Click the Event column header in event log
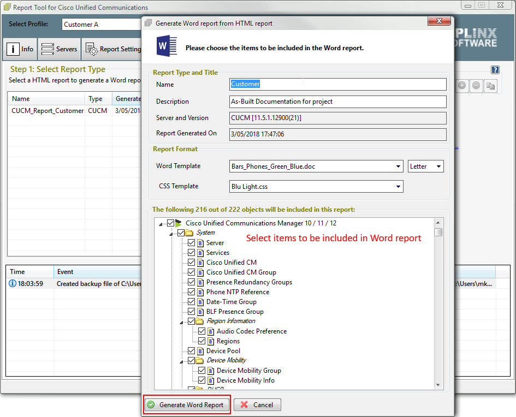Viewport: 516px width, 417px height. pos(97,272)
